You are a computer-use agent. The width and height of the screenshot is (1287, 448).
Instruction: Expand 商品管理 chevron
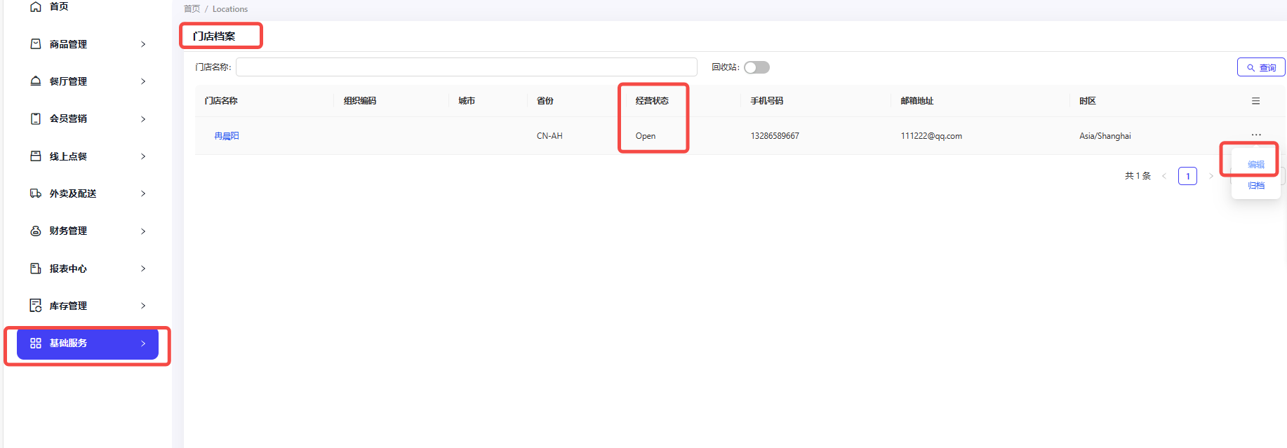[x=143, y=44]
